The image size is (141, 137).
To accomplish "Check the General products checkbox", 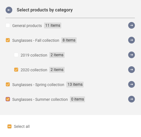I will click(x=8, y=25).
